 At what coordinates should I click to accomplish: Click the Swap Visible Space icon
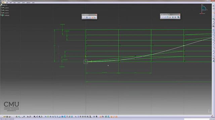[72, 117]
